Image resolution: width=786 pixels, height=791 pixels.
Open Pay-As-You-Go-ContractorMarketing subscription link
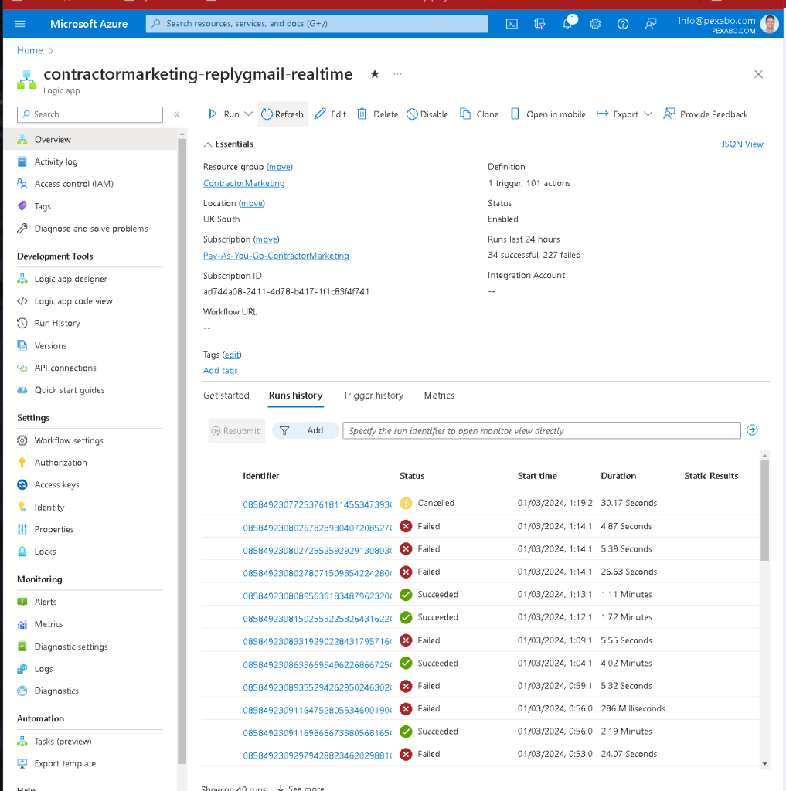pos(276,256)
